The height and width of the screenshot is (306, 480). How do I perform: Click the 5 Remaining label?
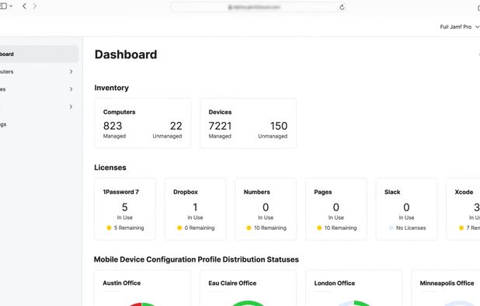(129, 228)
